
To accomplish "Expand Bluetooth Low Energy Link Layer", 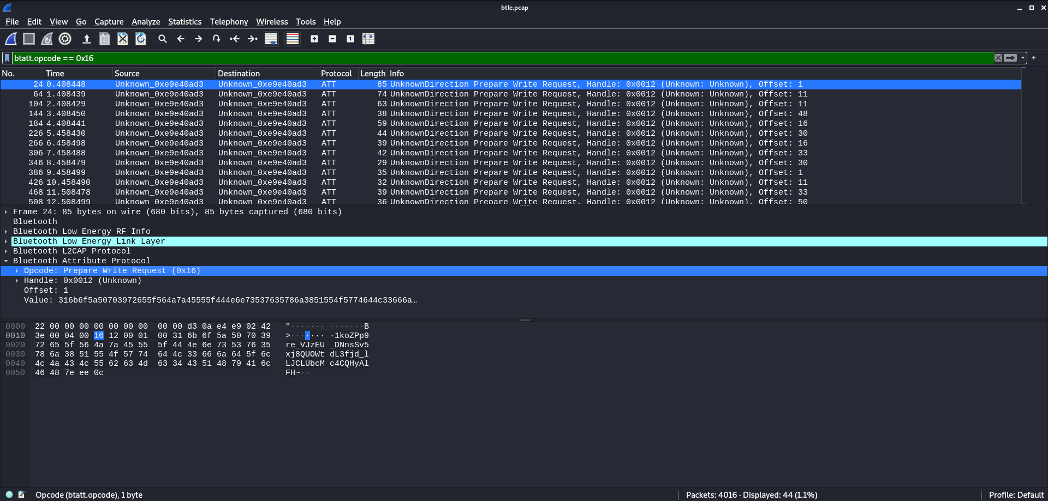I will pos(6,242).
